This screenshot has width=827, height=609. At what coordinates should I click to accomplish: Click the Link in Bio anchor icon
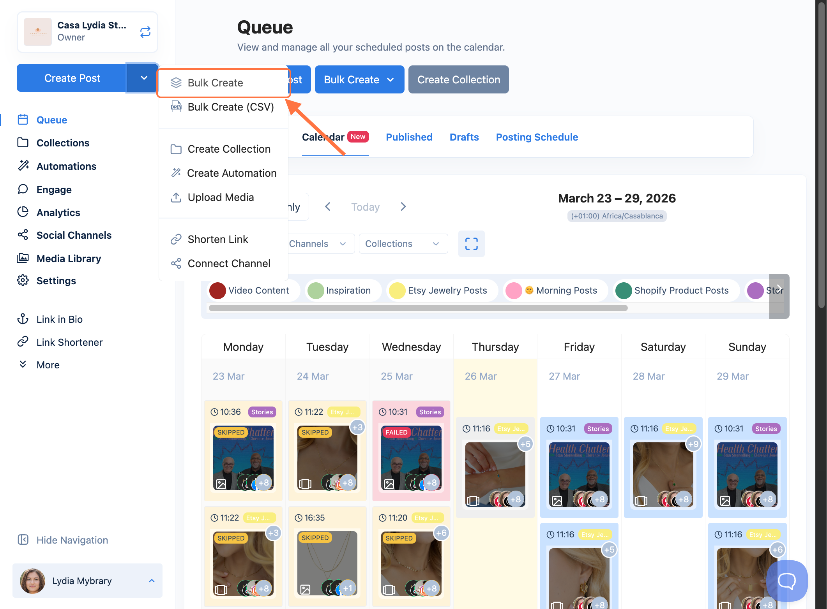point(23,319)
